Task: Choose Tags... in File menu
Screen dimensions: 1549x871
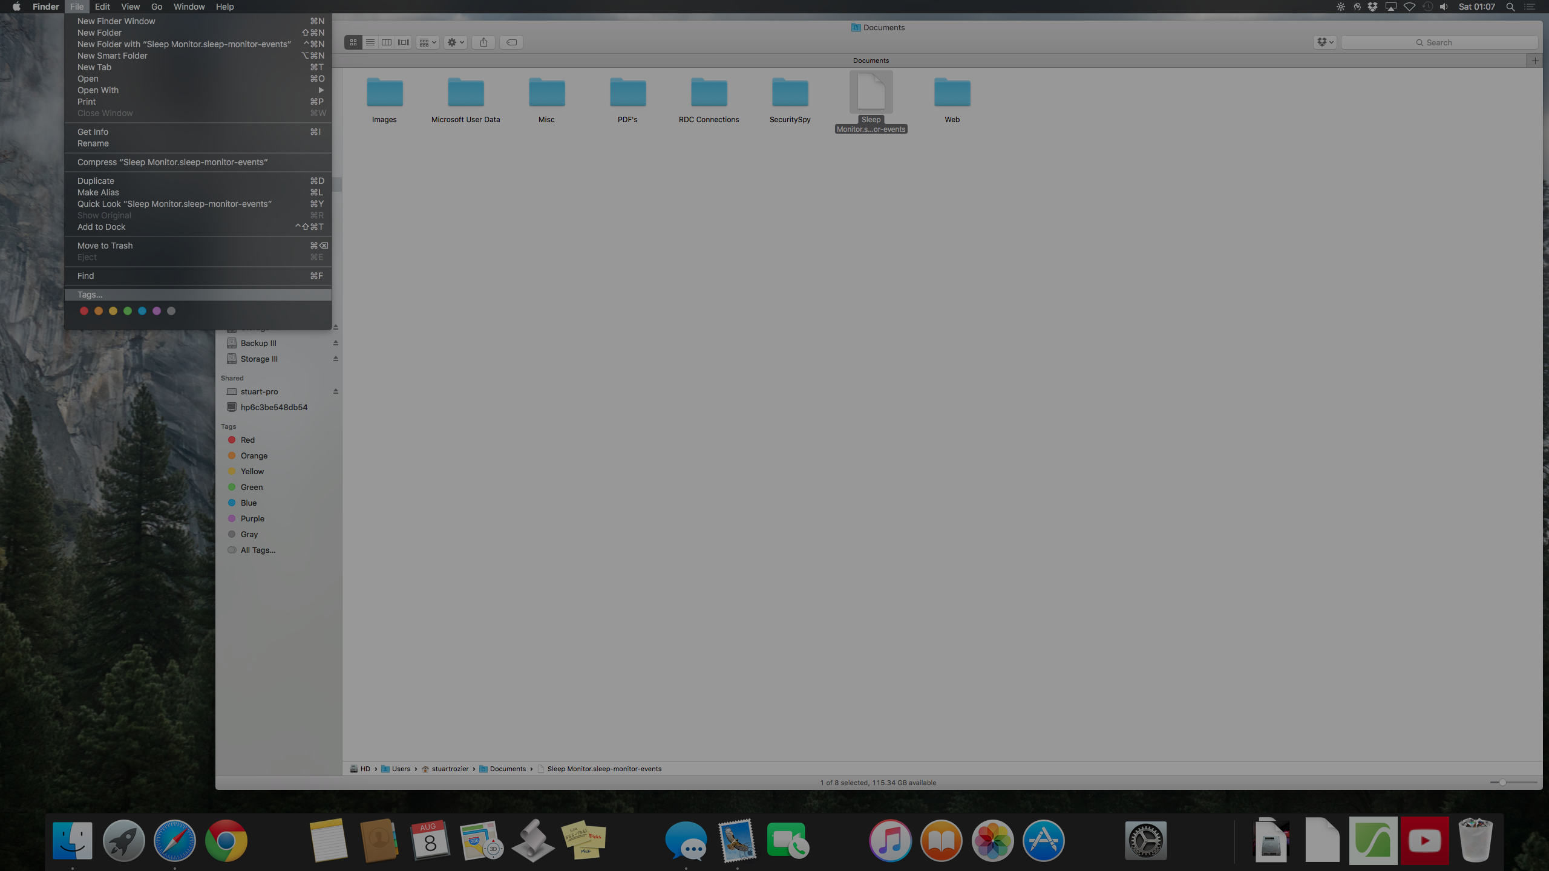Action: coord(198,295)
